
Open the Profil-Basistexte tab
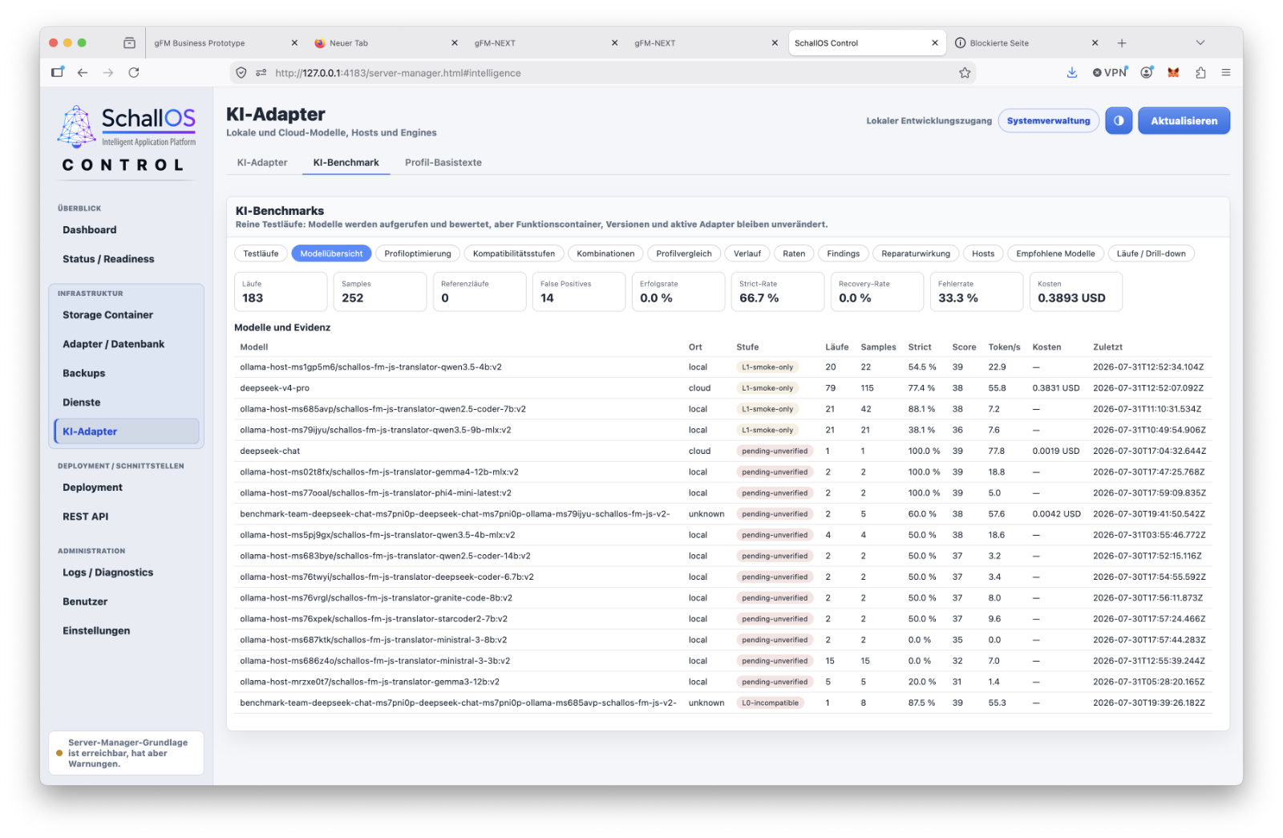[443, 162]
